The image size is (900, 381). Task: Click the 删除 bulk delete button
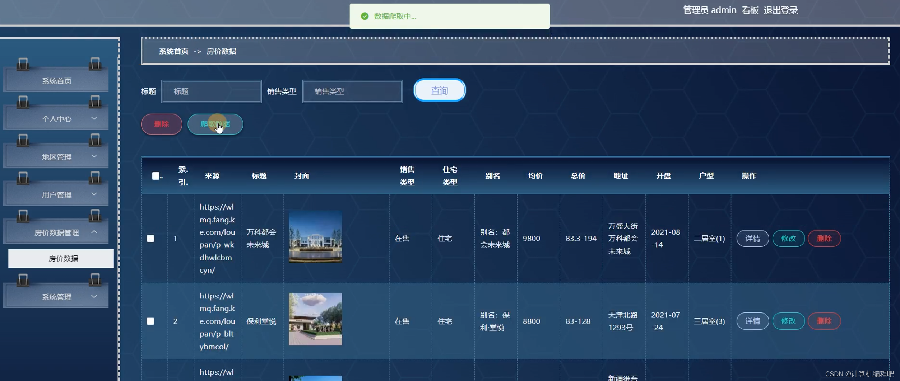(x=161, y=124)
